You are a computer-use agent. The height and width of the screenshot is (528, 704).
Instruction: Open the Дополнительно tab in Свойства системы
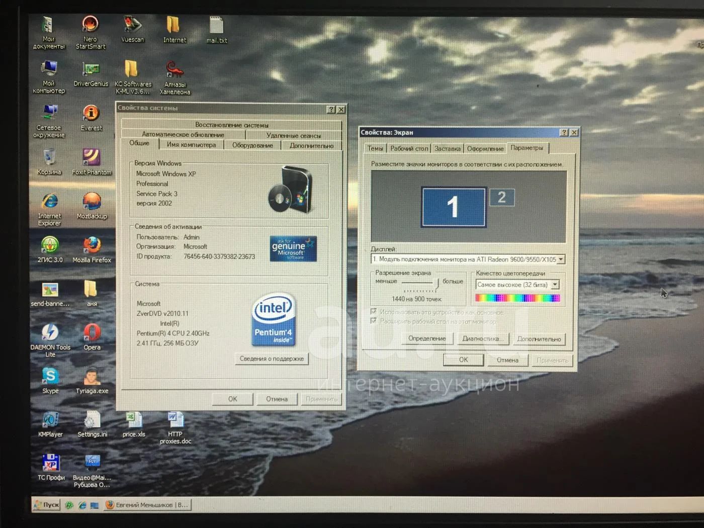click(311, 146)
